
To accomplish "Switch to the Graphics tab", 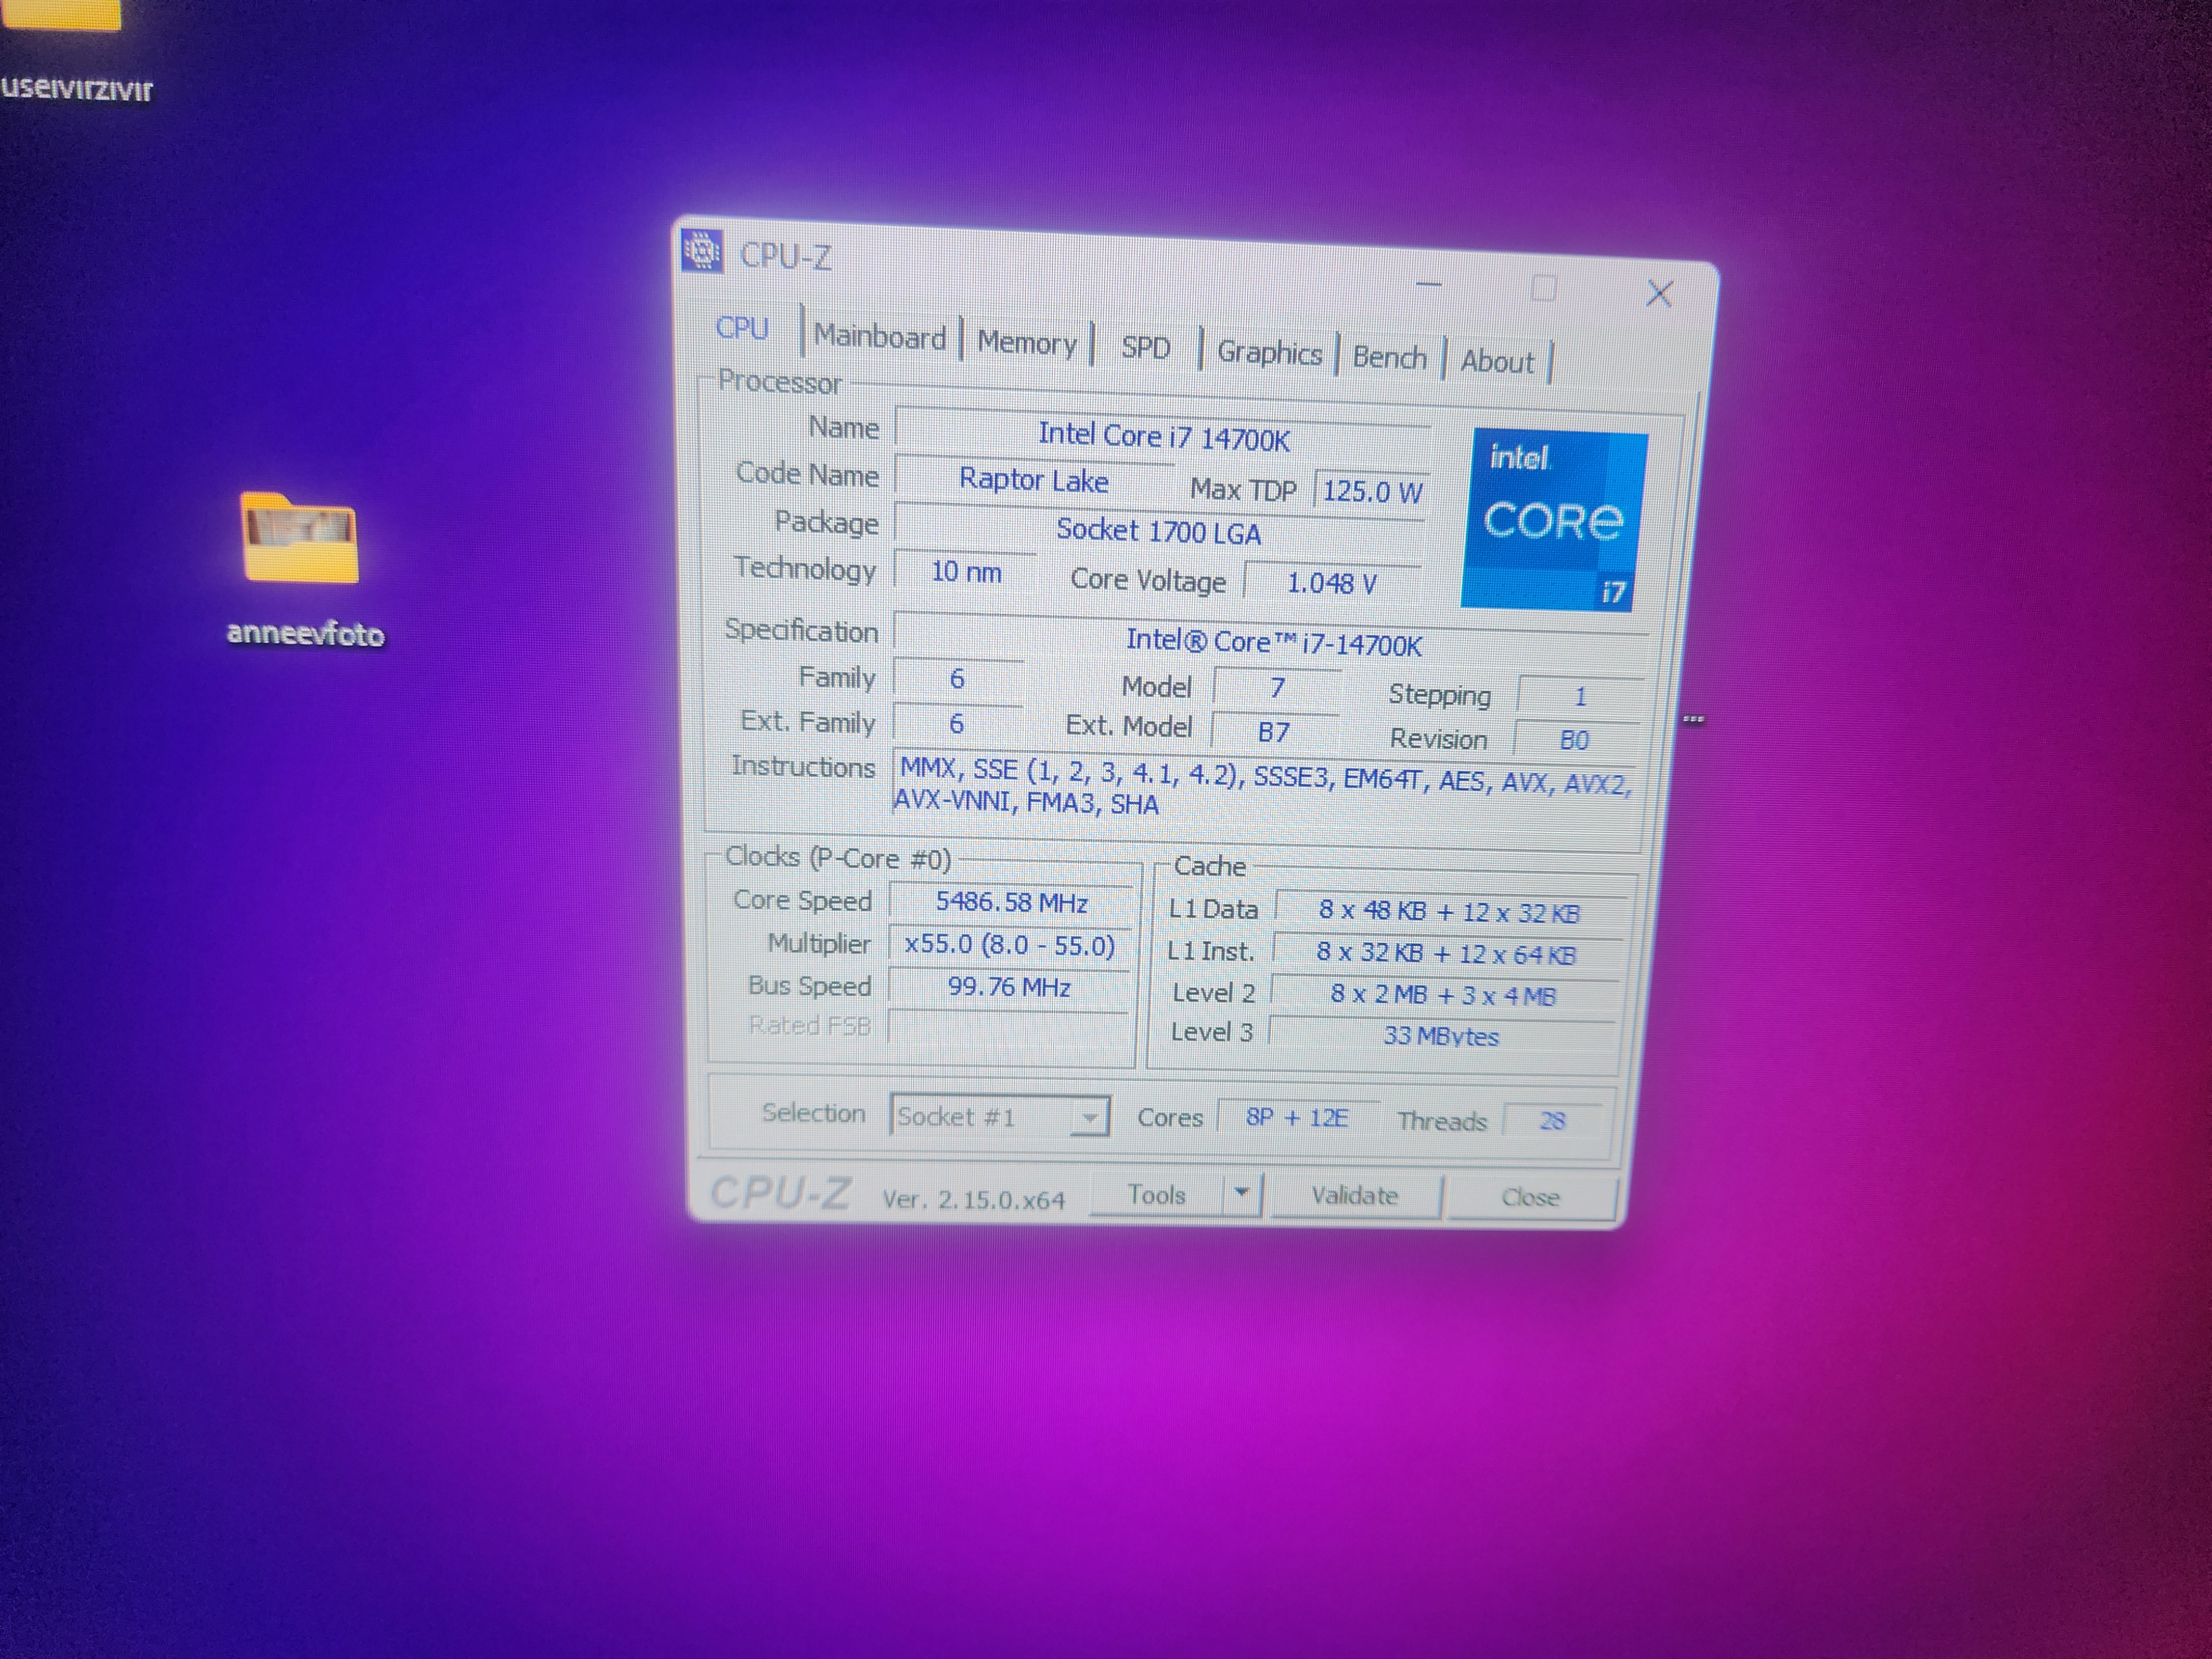I will tap(1269, 353).
